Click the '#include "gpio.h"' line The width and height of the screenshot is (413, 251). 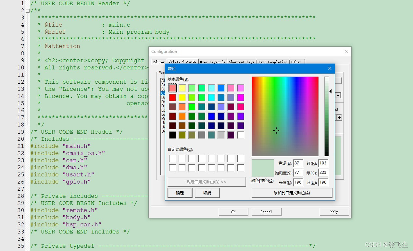click(60, 182)
